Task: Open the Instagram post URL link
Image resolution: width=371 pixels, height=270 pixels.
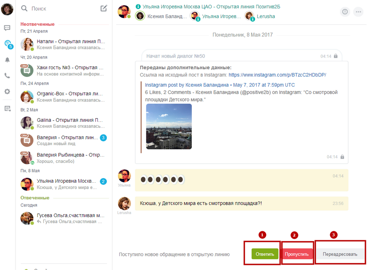Action: coord(277,75)
